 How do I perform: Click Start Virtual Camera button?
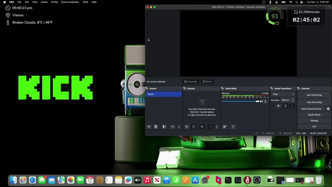[x=311, y=109]
